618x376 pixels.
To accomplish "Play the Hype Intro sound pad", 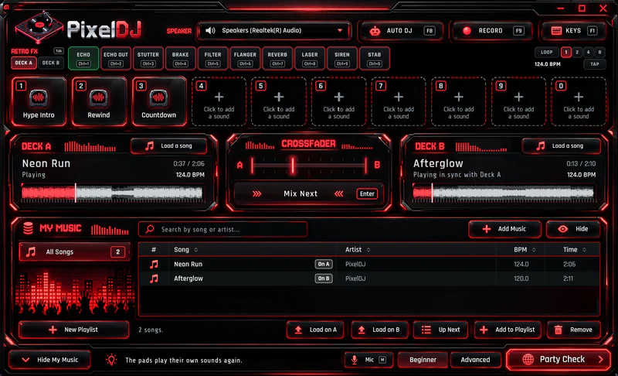I will point(39,101).
